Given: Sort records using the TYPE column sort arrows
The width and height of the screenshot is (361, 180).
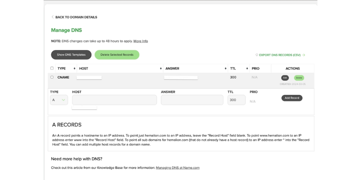Looking at the screenshot, I should [x=74, y=68].
